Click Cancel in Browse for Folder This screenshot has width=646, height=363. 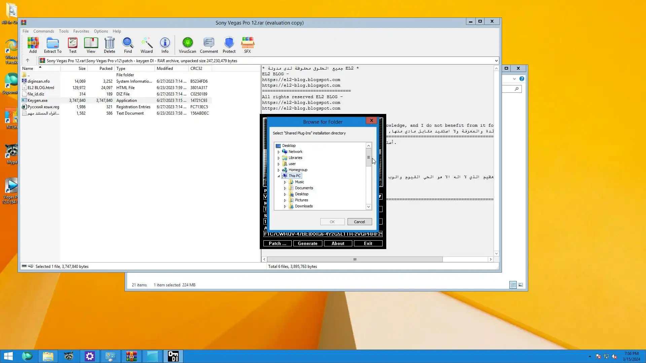[359, 222]
